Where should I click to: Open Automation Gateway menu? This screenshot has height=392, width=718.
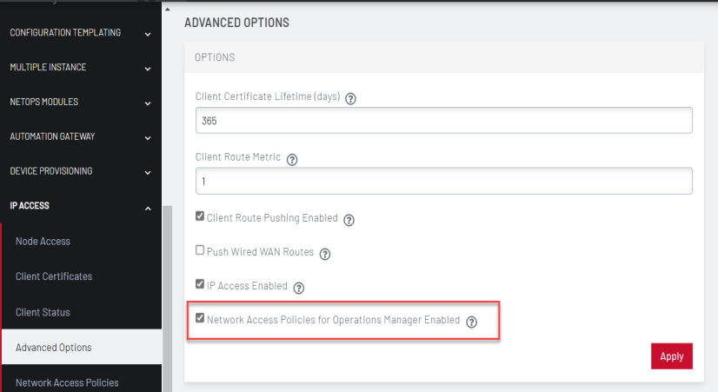pyautogui.click(x=52, y=136)
